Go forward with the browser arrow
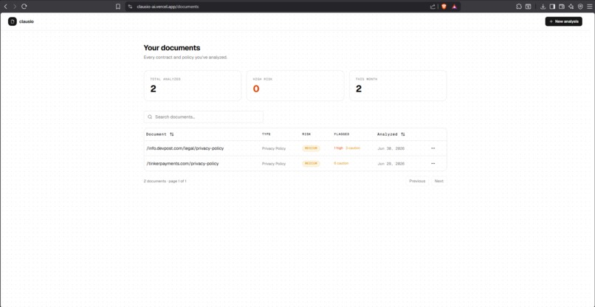Viewport: 595px width, 307px height. 15,7
